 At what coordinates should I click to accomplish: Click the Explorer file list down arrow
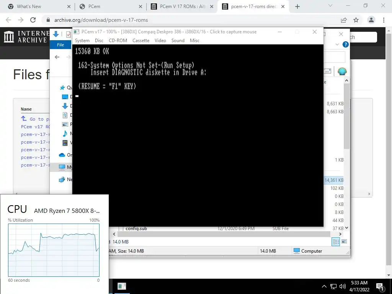coord(346,228)
